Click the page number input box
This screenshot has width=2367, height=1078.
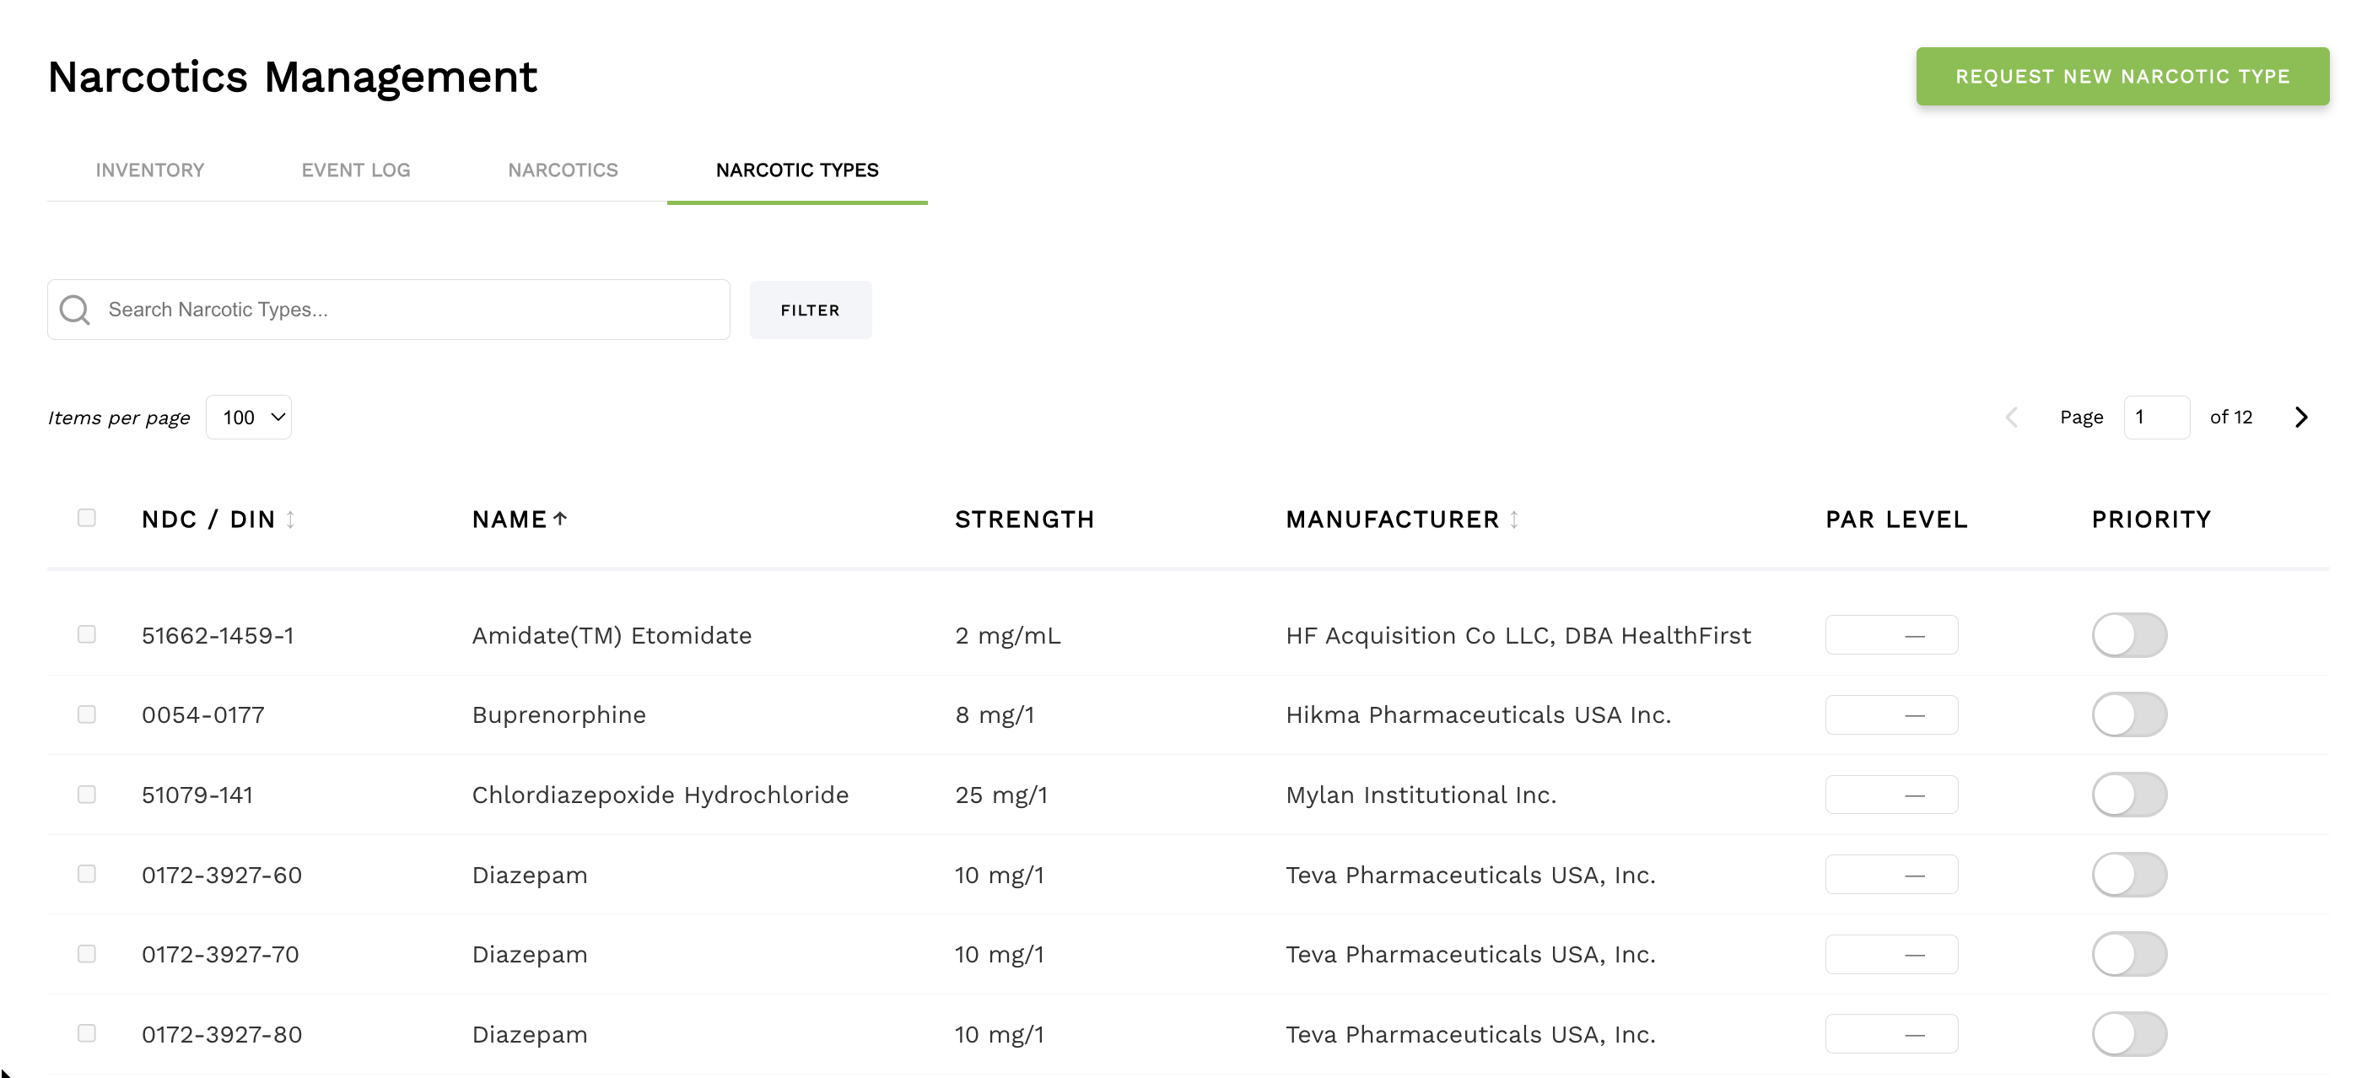coord(2157,418)
